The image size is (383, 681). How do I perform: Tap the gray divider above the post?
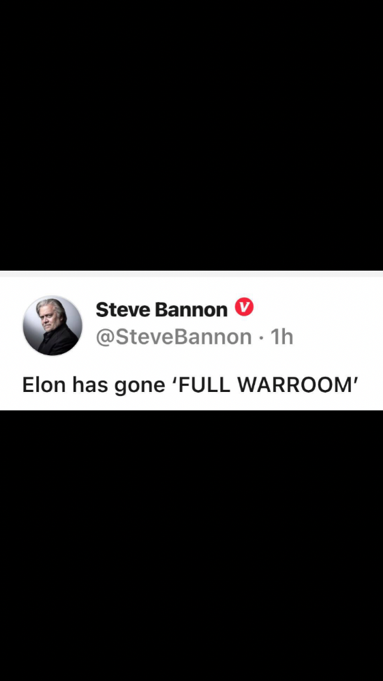pyautogui.click(x=191, y=273)
